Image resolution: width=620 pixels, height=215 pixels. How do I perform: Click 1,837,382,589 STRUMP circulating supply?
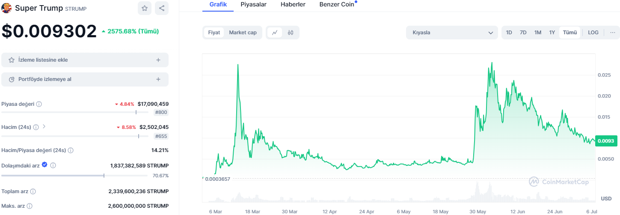coord(139,165)
